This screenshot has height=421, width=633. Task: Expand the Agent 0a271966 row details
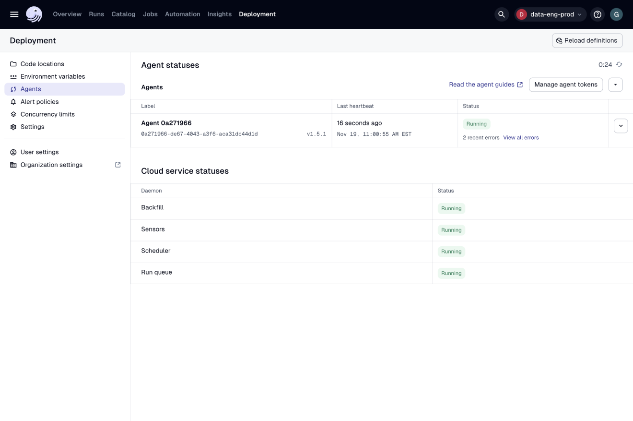pos(621,125)
